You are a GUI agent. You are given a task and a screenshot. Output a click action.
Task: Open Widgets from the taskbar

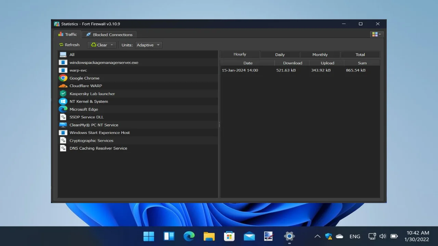(169, 236)
